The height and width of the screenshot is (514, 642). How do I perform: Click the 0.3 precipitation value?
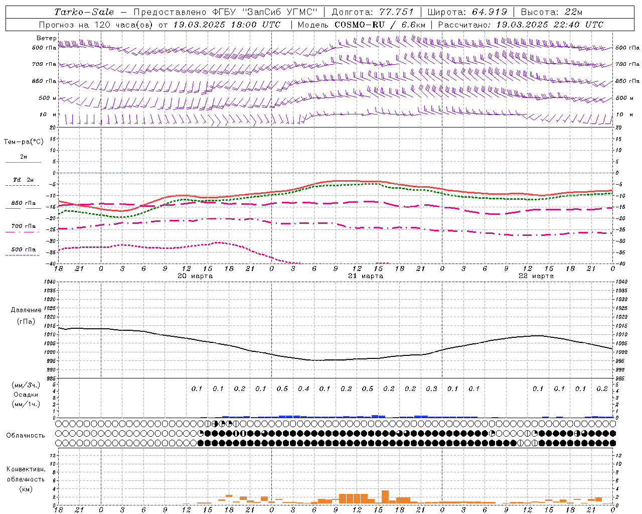click(x=431, y=389)
